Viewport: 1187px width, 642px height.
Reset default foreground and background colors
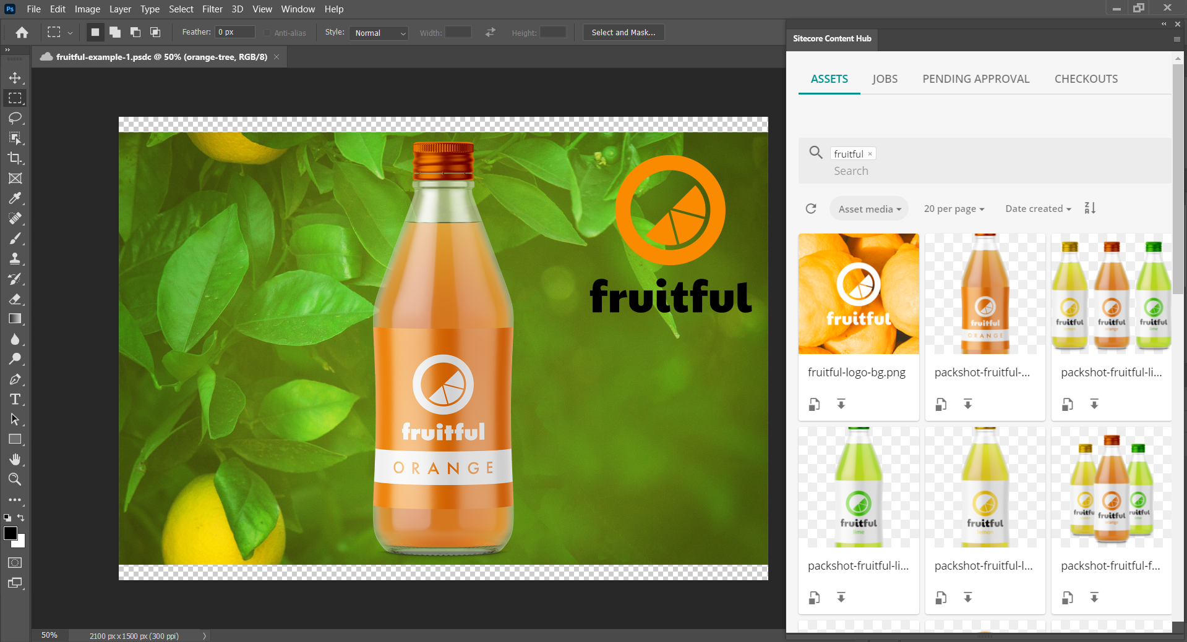pos(7,518)
